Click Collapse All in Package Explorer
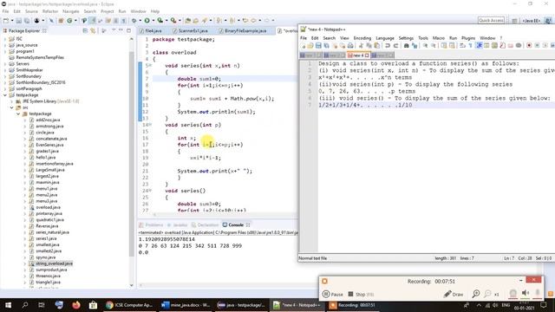Viewport: 555px width, 312px height. 85,31
